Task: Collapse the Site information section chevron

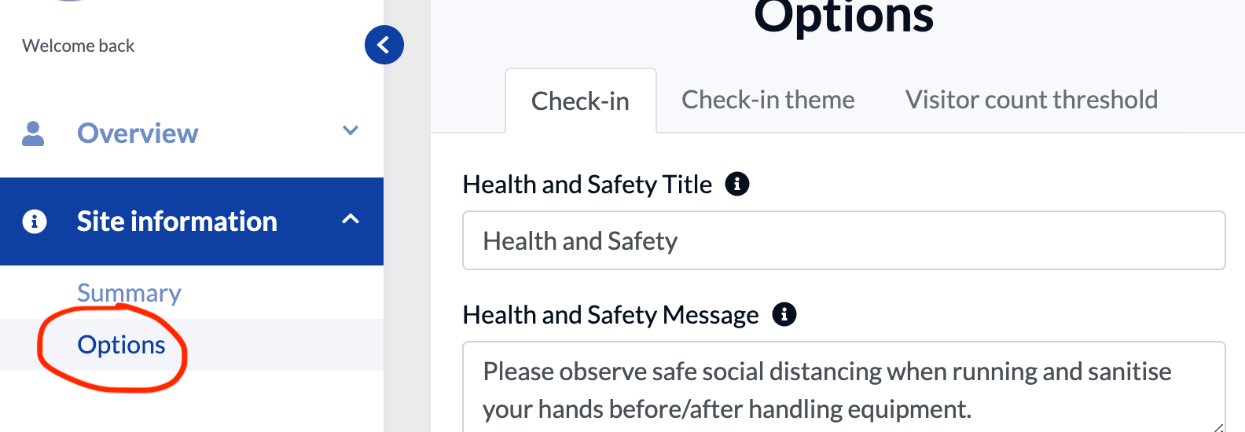Action: click(x=351, y=220)
